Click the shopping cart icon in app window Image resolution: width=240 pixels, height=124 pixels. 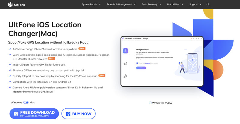tap(191, 39)
